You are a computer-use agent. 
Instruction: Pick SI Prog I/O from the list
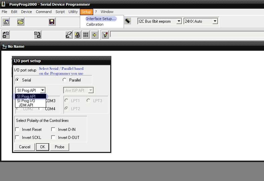tap(30, 101)
